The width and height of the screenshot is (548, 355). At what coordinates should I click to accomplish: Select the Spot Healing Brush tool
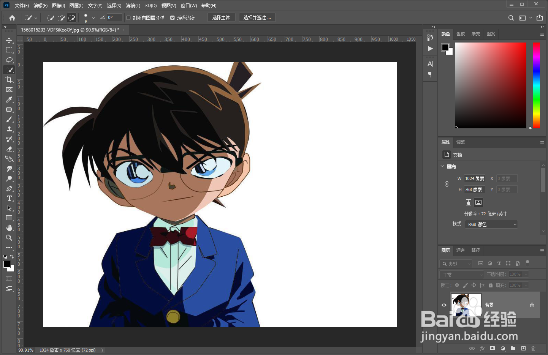[x=9, y=109]
